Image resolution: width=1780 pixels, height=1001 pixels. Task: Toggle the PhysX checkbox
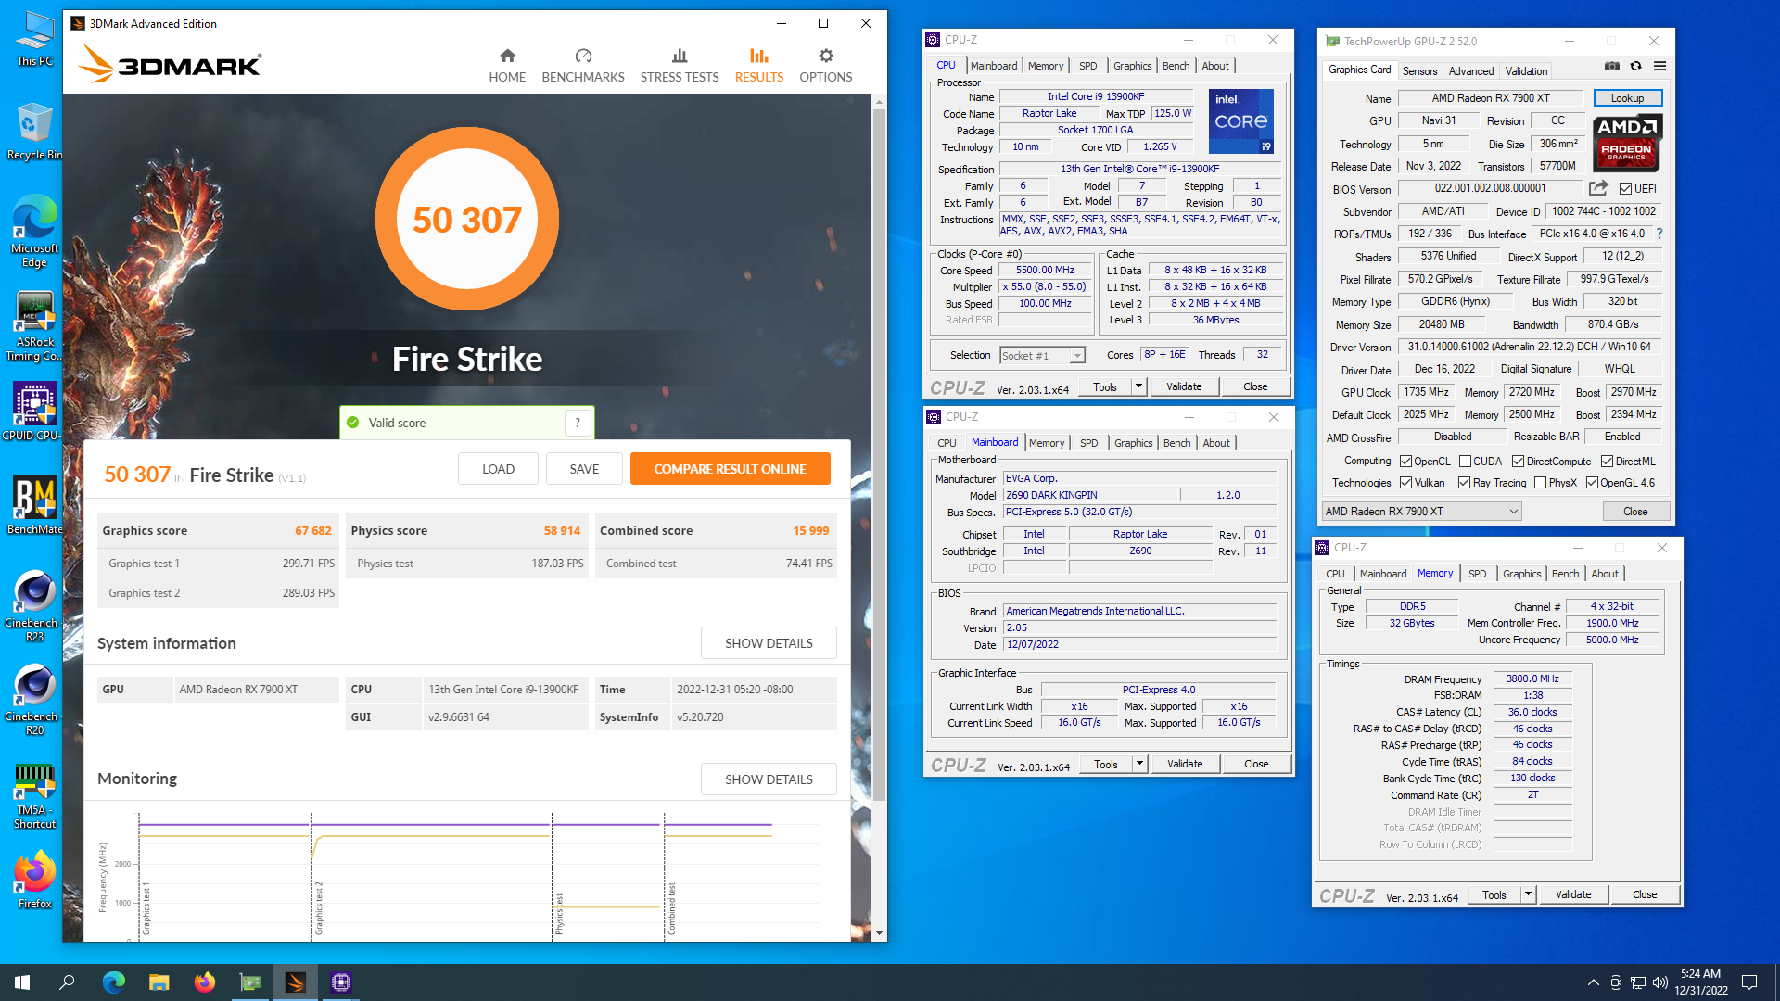(1540, 483)
